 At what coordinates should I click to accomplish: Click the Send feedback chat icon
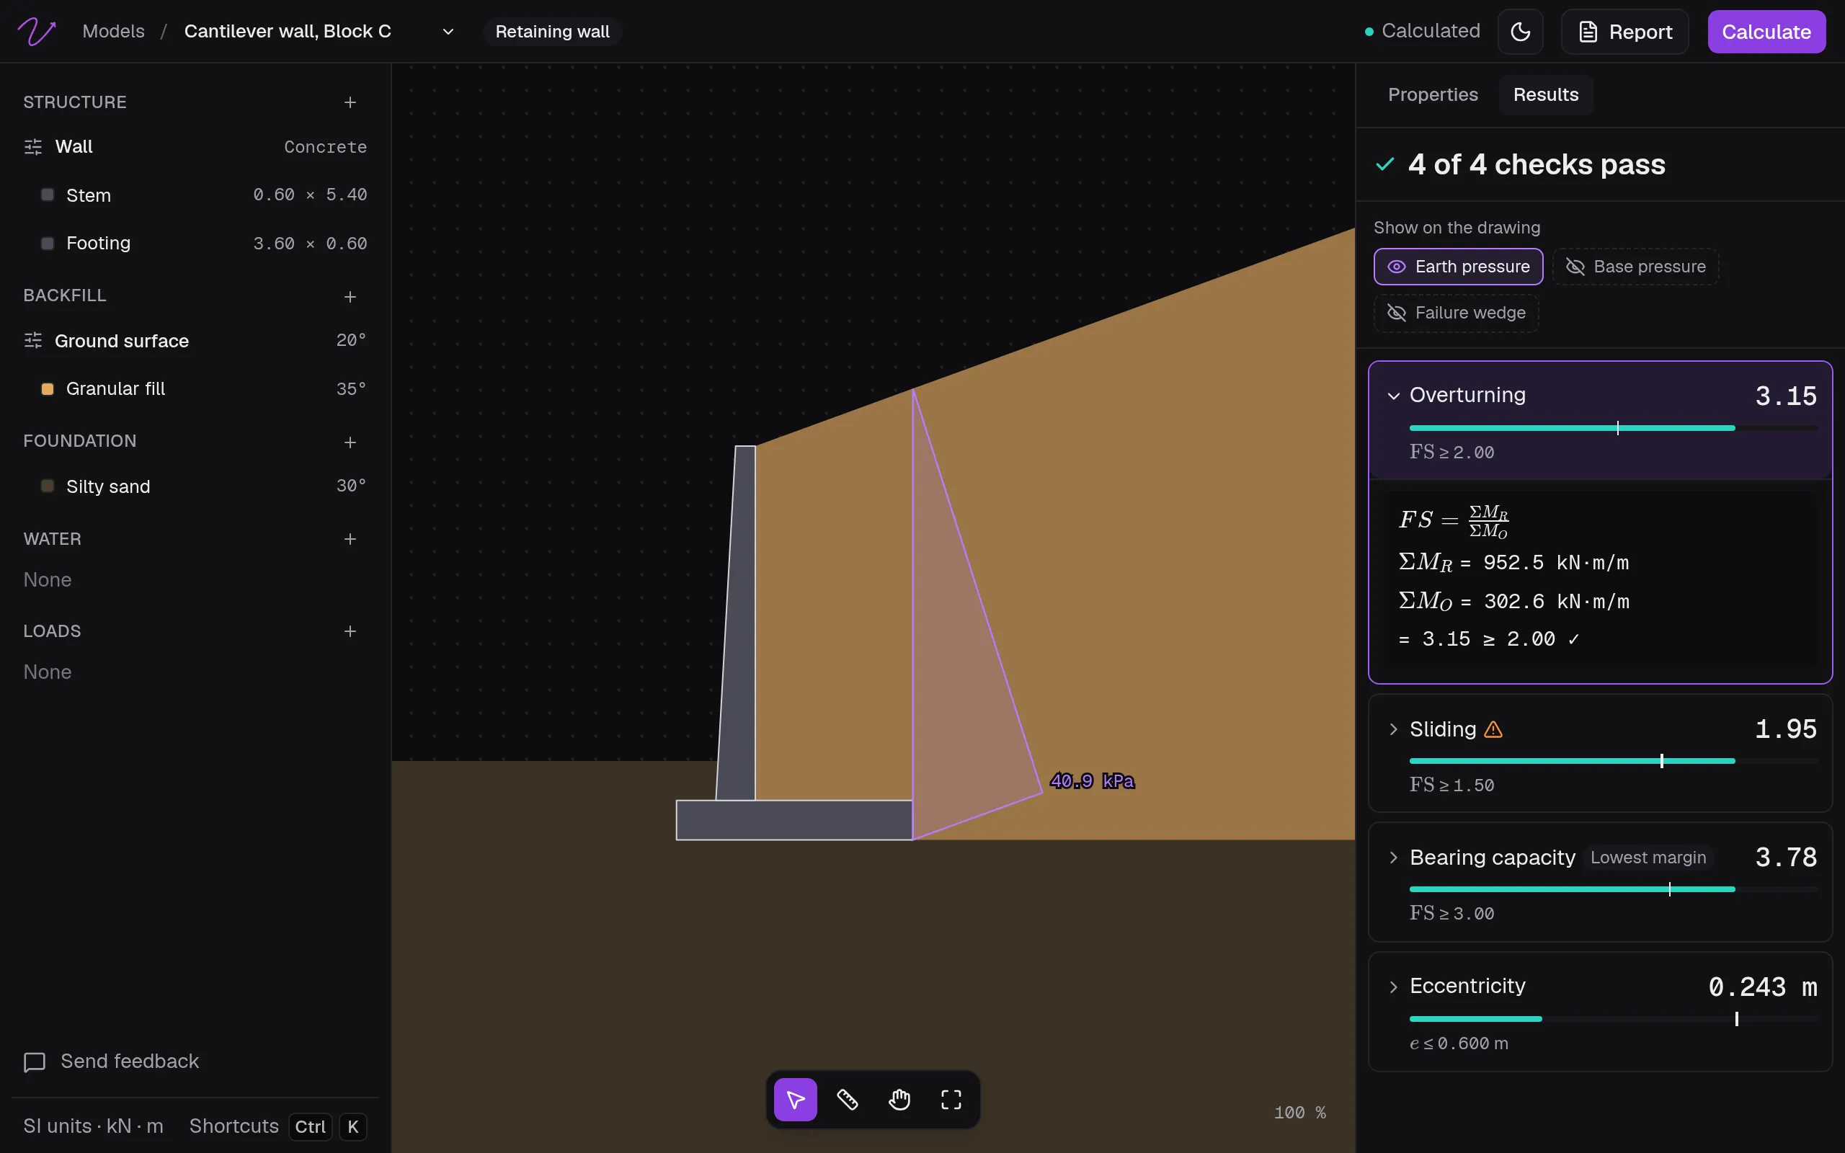tap(35, 1061)
